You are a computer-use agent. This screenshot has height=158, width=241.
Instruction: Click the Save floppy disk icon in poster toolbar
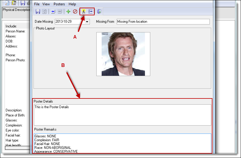pos(38,11)
